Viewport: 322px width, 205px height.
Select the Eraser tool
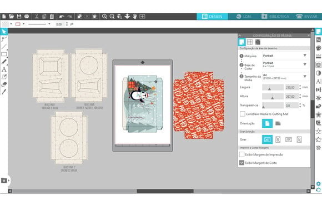pos(4,84)
